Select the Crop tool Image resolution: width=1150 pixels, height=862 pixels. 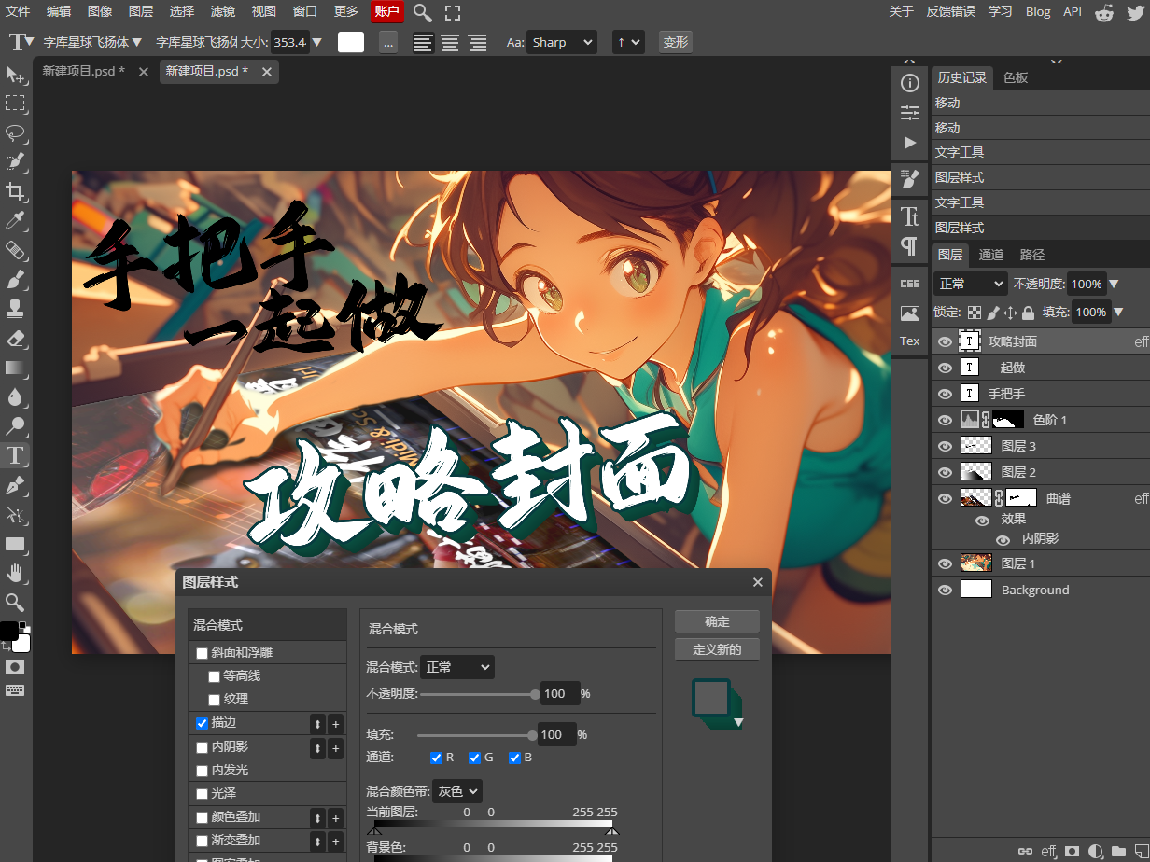(x=15, y=191)
